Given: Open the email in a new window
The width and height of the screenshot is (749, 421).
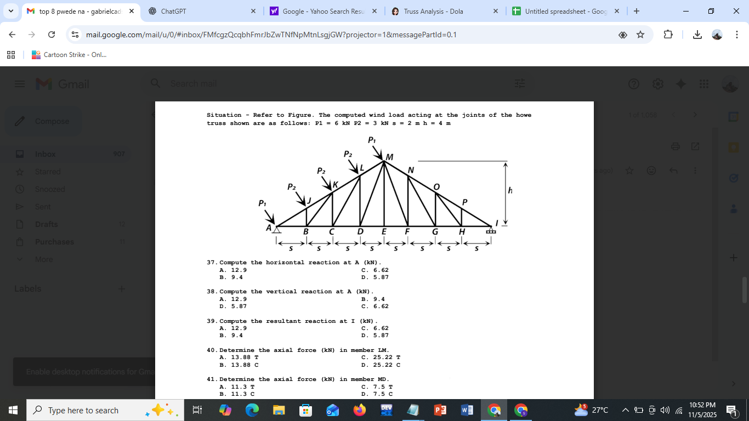Looking at the screenshot, I should click(x=695, y=146).
